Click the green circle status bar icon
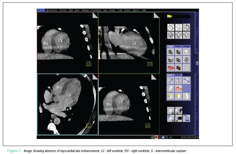The image size is (236, 154). pos(153,137)
